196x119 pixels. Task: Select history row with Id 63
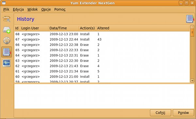point(102,61)
